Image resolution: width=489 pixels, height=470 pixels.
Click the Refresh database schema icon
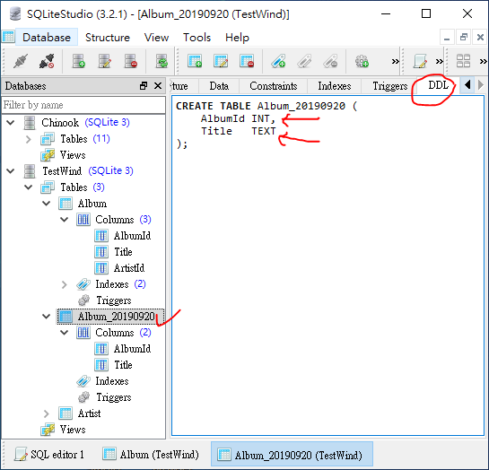tap(162, 61)
